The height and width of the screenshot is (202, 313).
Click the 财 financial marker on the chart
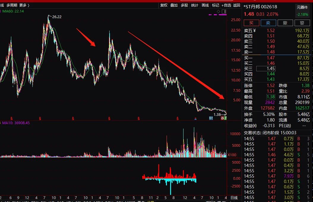click(x=211, y=118)
